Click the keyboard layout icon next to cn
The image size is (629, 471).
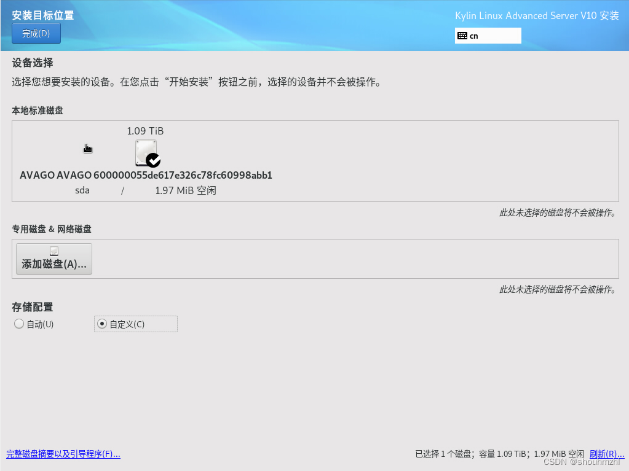click(462, 36)
